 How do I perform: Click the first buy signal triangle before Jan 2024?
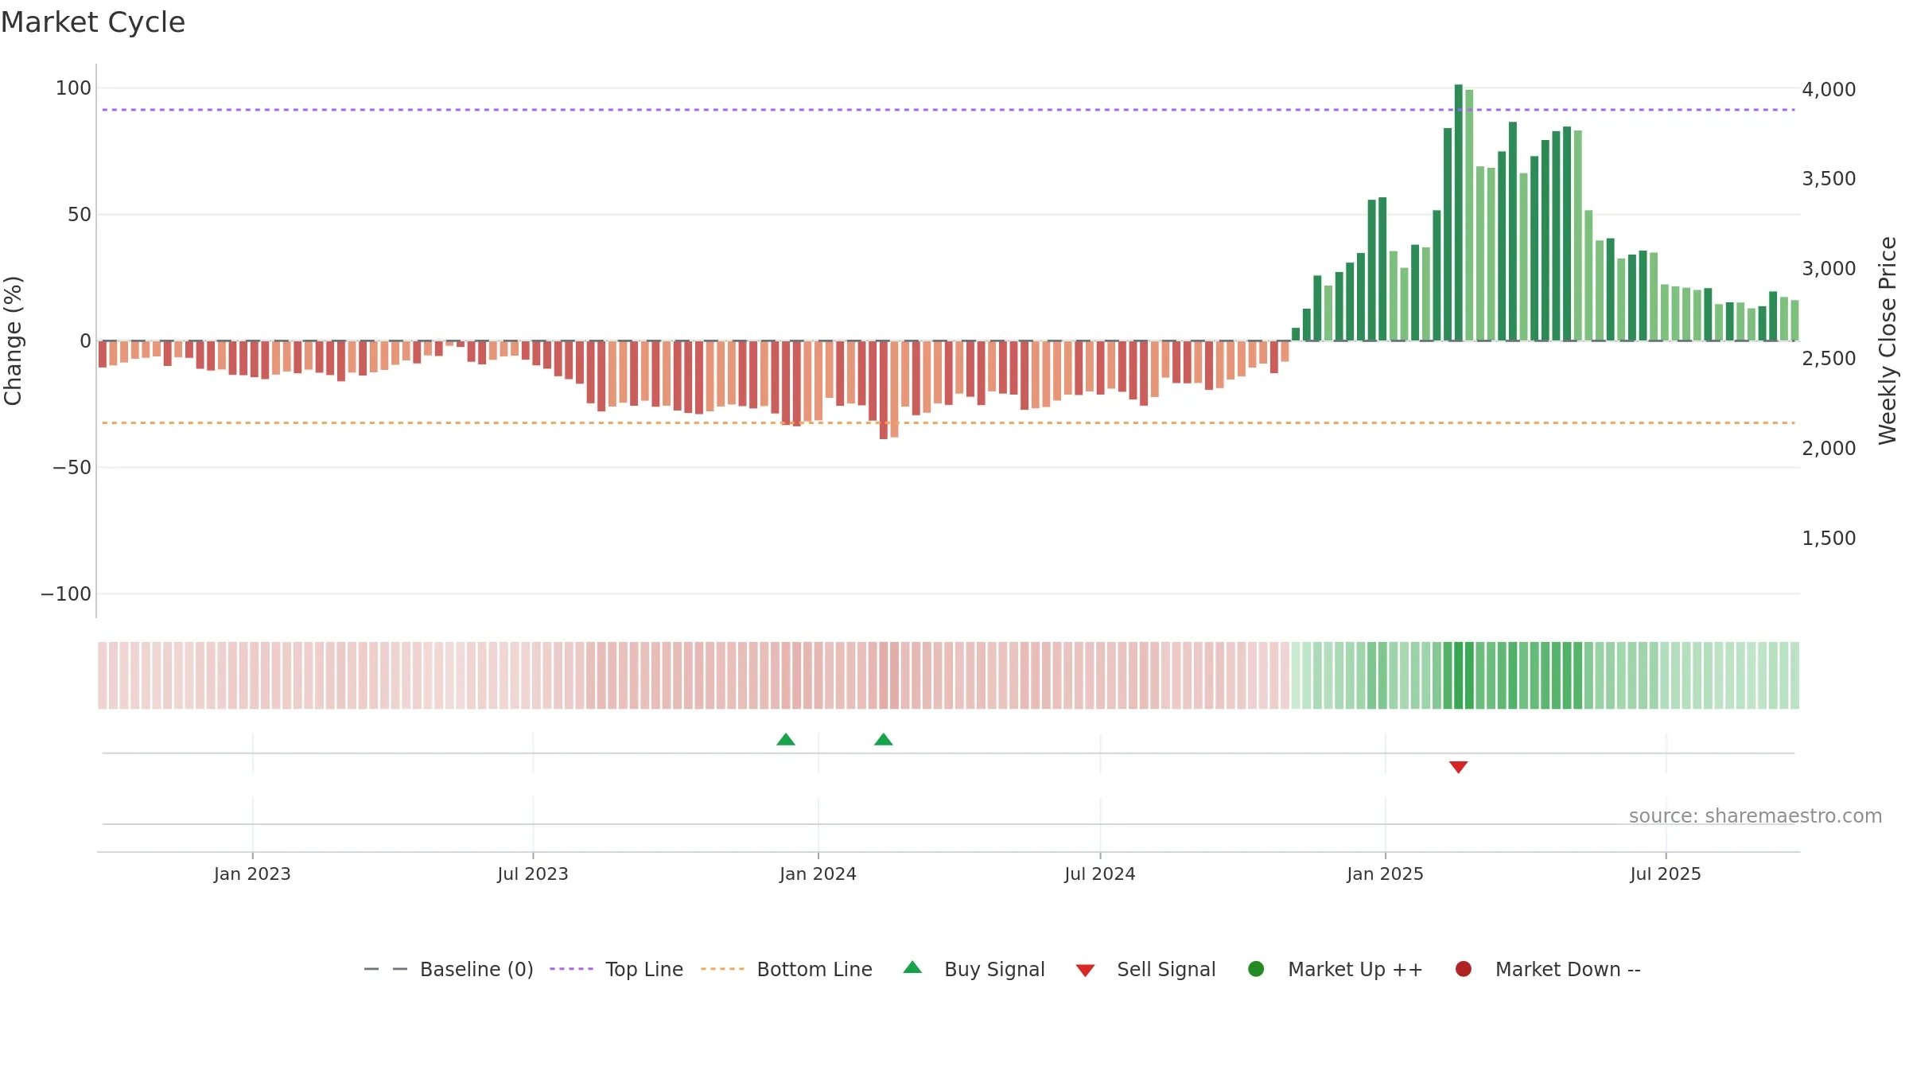(x=786, y=739)
